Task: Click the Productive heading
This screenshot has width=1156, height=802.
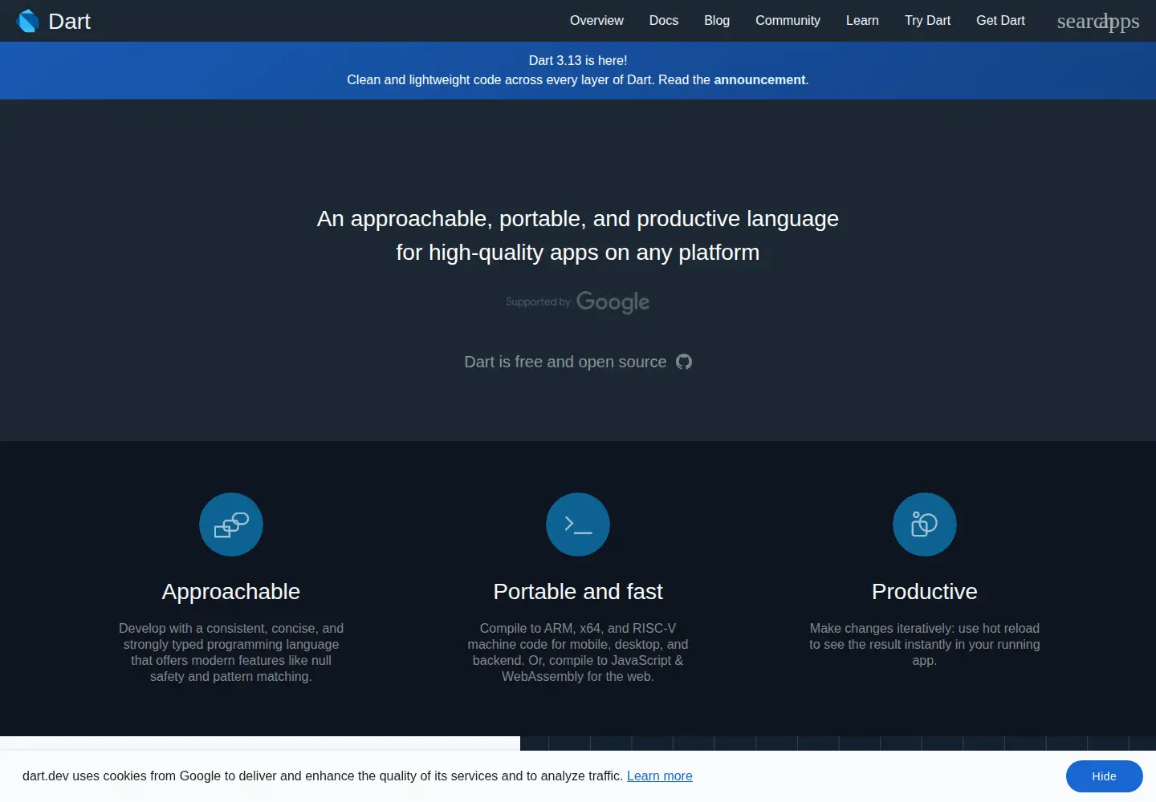Action: click(x=925, y=592)
